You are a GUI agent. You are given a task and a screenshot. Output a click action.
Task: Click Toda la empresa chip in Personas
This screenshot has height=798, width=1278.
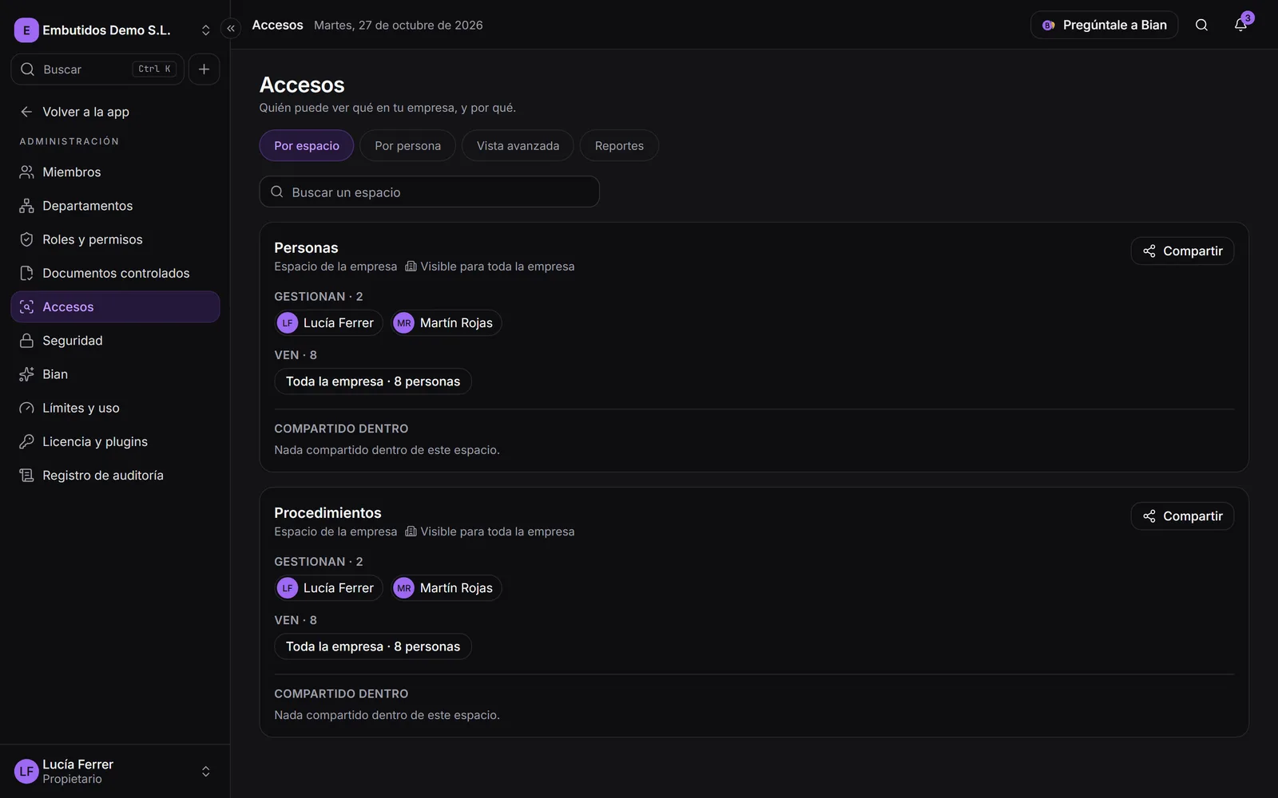(x=373, y=381)
